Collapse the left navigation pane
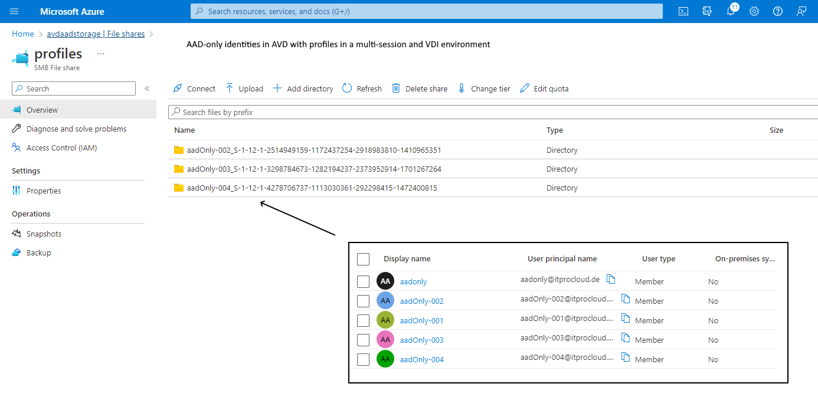This screenshot has width=818, height=400. click(x=147, y=88)
